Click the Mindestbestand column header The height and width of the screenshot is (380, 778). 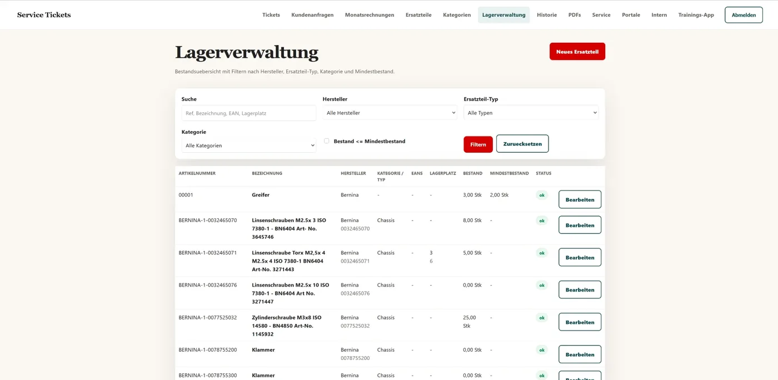[510, 173]
